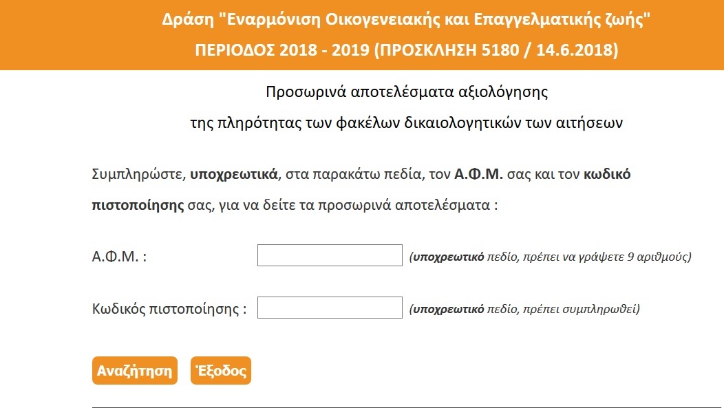Click bold "Α.Φ.Μ." in the instruction sentence
Image resolution: width=724 pixels, height=408 pixels.
point(480,174)
